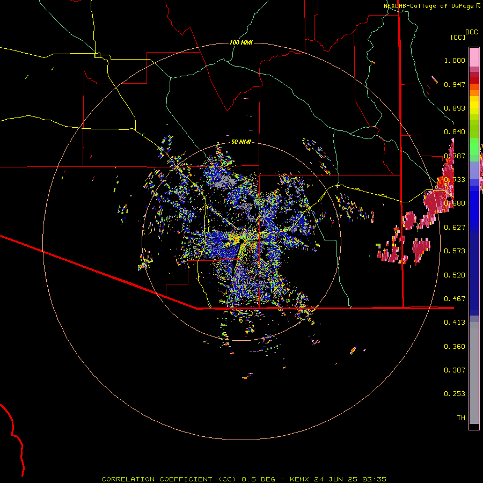483x483 pixels.
Task: Click the DCC product label above the scale
Action: [472, 32]
